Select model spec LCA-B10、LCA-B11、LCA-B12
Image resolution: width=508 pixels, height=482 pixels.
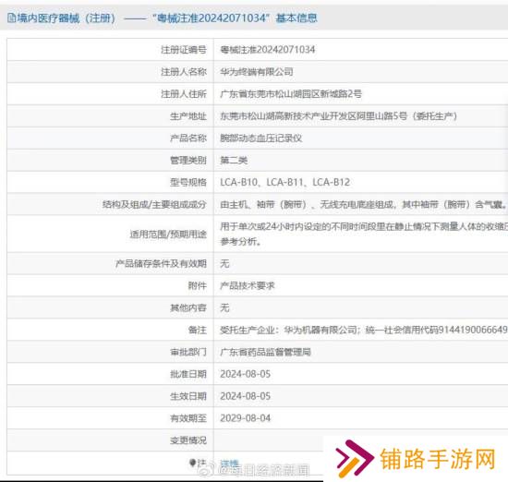[x=284, y=182]
